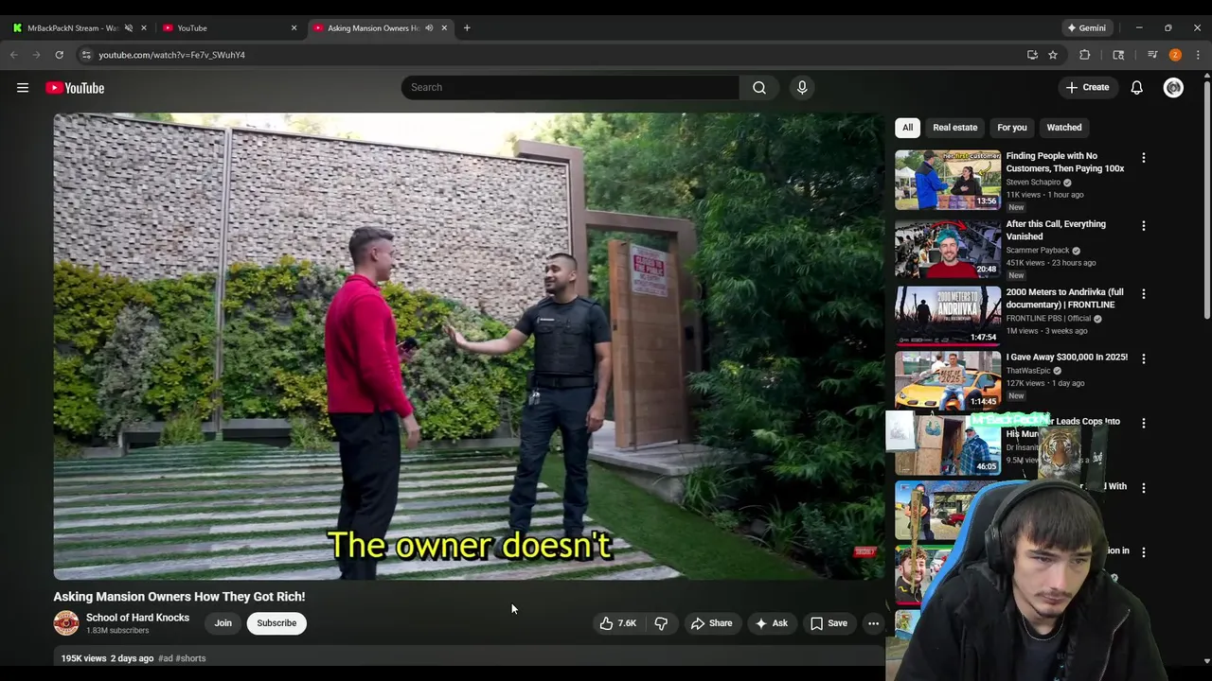Click ThatWasEpic channel name
Viewport: 1212px width, 681px height.
click(x=1028, y=371)
